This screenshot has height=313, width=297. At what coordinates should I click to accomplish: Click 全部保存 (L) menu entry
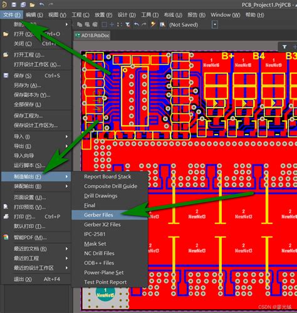coord(36,105)
